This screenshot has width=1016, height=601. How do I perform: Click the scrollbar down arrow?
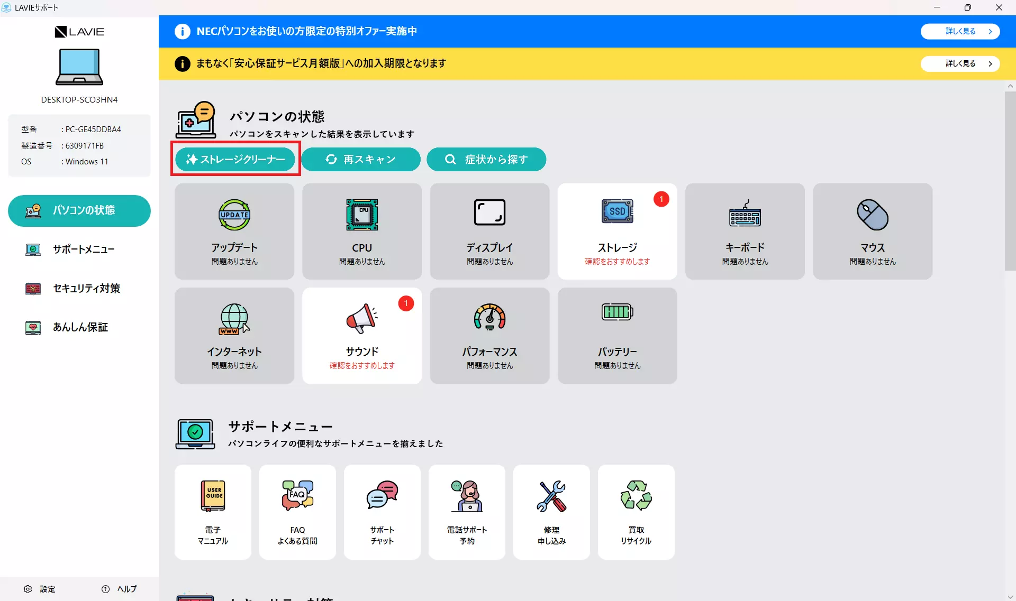click(x=1010, y=596)
